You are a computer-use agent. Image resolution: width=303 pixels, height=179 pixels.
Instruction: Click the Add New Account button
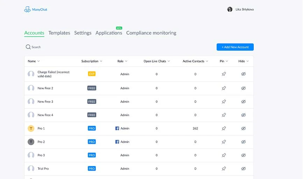pyautogui.click(x=235, y=47)
